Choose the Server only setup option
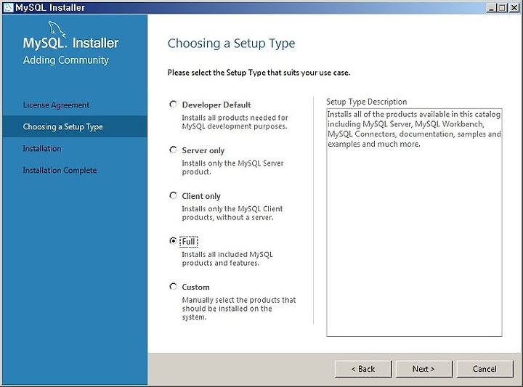Viewport: 523px width, 387px height. pos(173,150)
